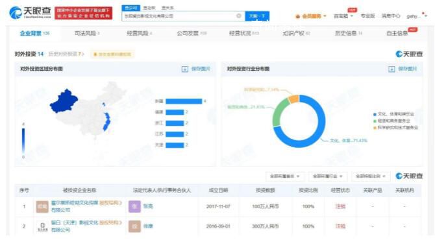
Task: Clear the search box with the X icon
Action: [238, 16]
